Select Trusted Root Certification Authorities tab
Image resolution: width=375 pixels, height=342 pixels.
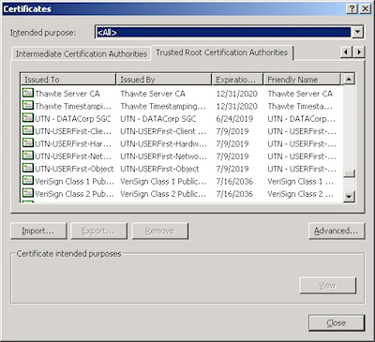pyautogui.click(x=221, y=52)
